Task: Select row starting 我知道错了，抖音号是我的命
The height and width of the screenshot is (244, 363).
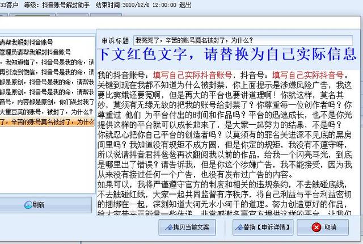Action: [47, 62]
